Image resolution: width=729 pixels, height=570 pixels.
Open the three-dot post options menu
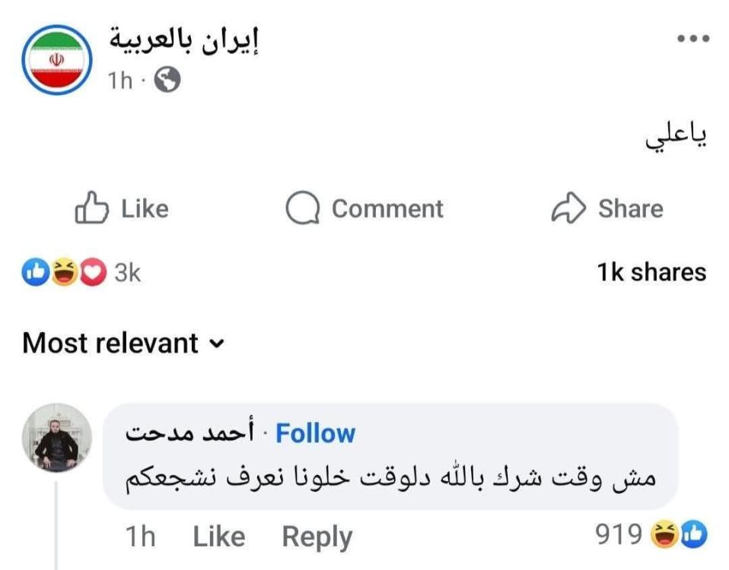693,39
